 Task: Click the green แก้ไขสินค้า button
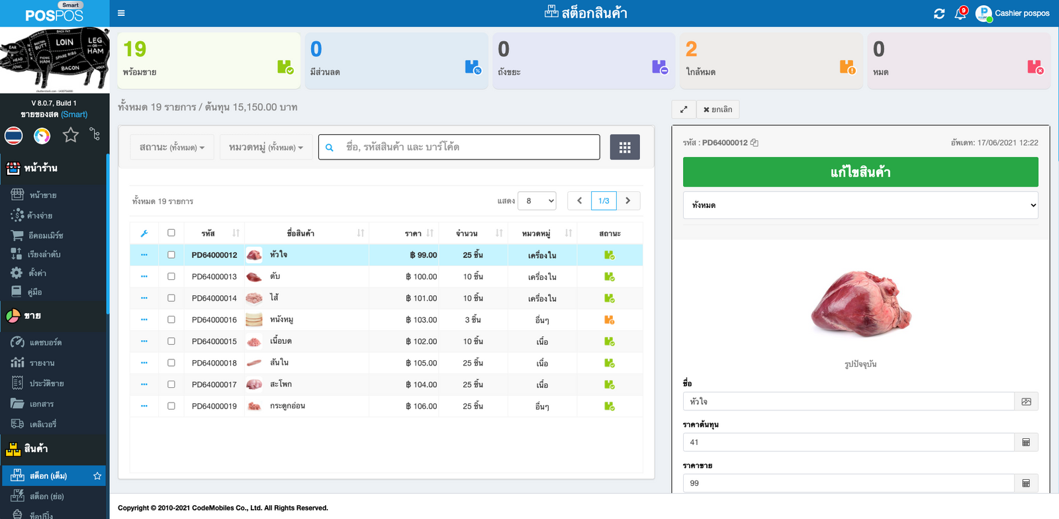[x=860, y=172]
